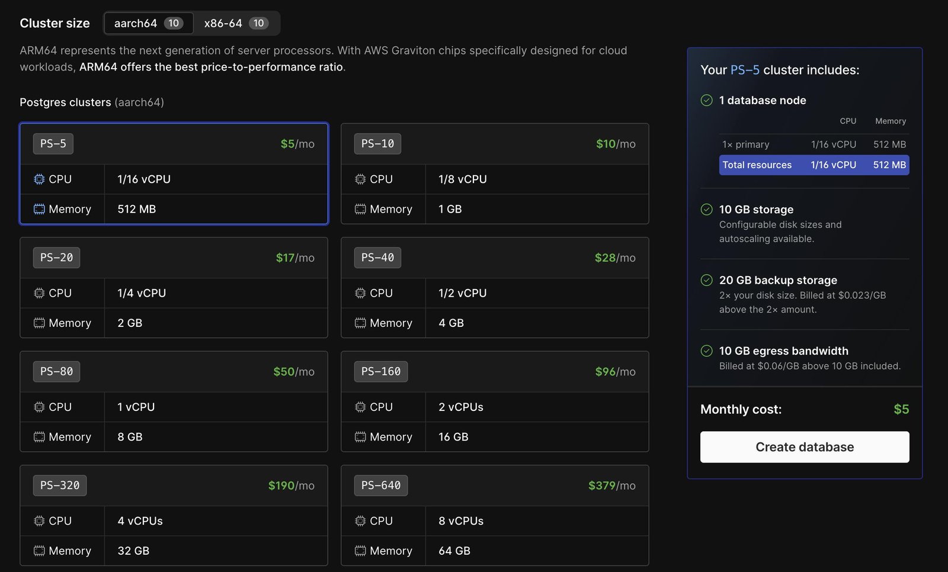Click the CPU icon in the PS-160 card

[360, 407]
